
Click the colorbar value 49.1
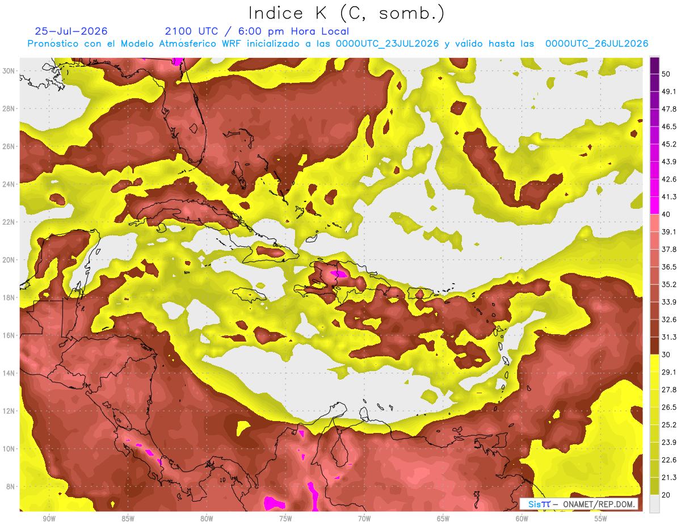click(x=669, y=91)
